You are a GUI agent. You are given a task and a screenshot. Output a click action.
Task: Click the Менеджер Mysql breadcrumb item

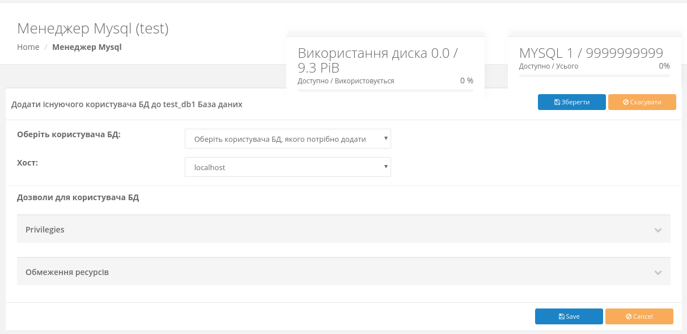point(87,47)
